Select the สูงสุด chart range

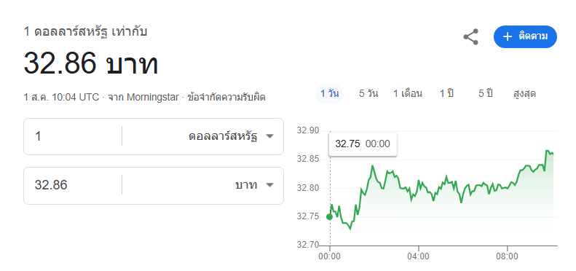[x=524, y=94]
